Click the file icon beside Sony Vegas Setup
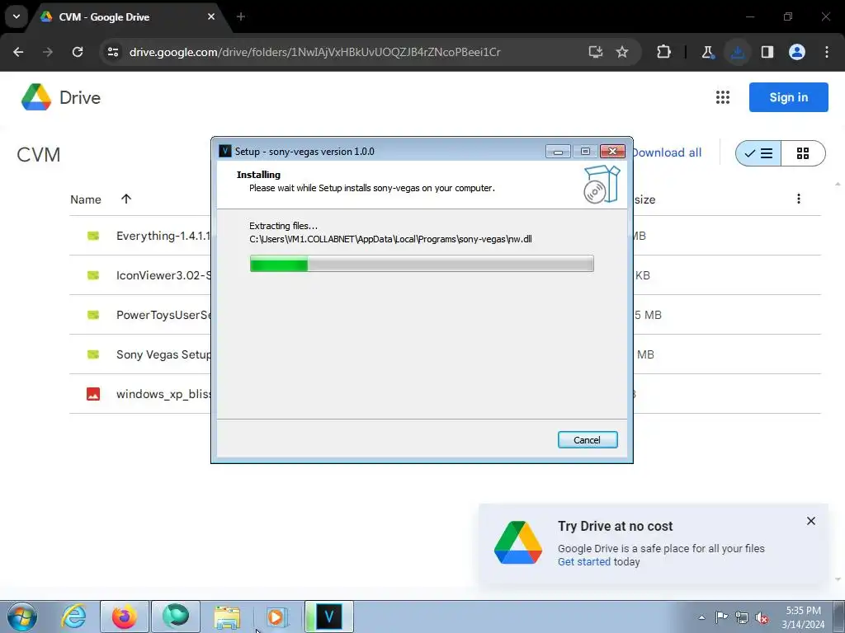 coord(93,354)
